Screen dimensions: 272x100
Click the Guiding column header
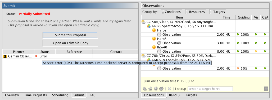(243, 17)
